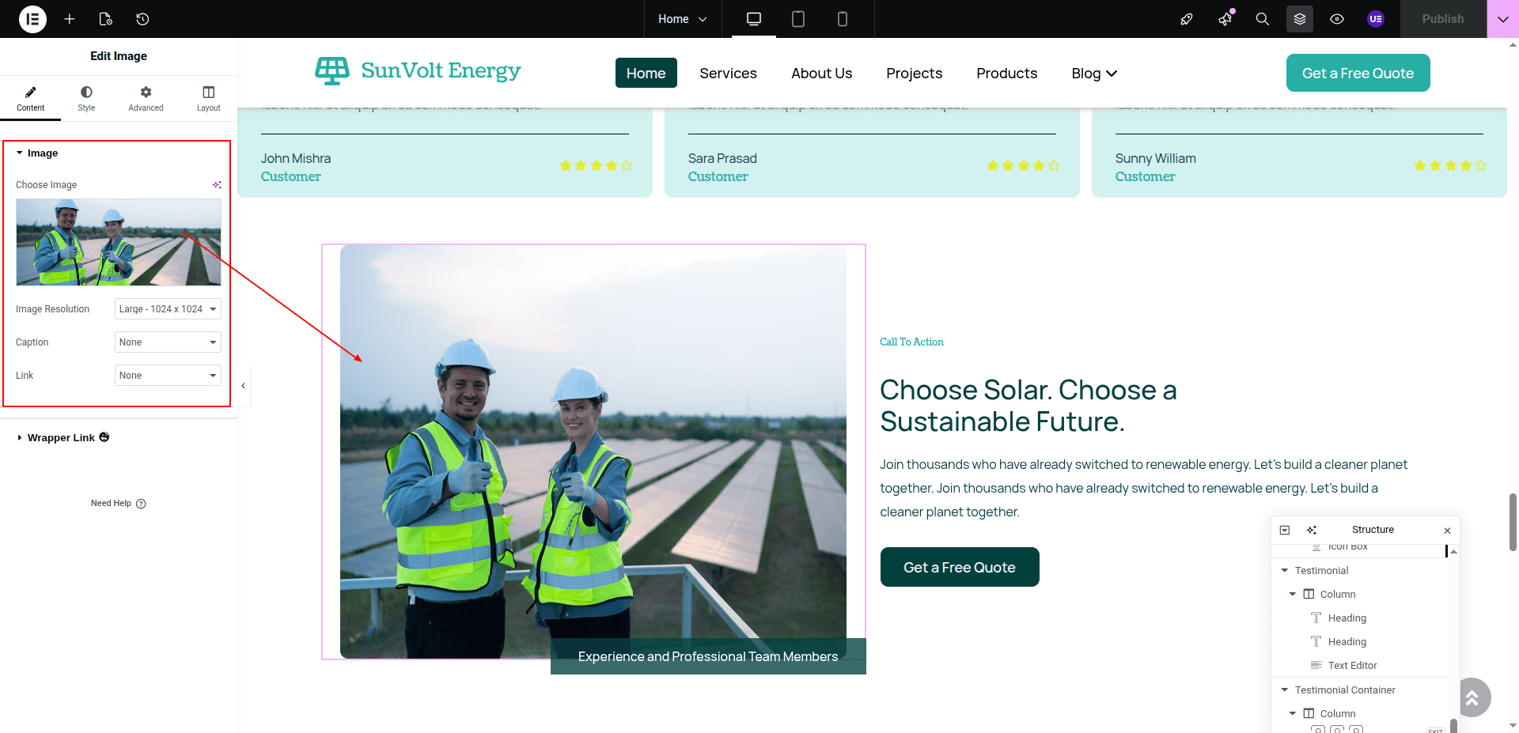The image size is (1519, 733).
Task: Switch to mobile responsive view
Action: click(x=843, y=19)
